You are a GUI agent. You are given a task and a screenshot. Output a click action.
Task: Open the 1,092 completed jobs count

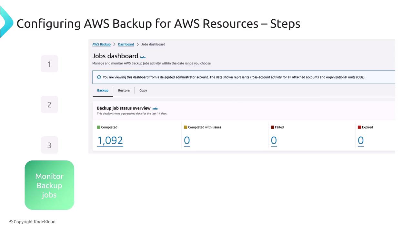coord(110,140)
